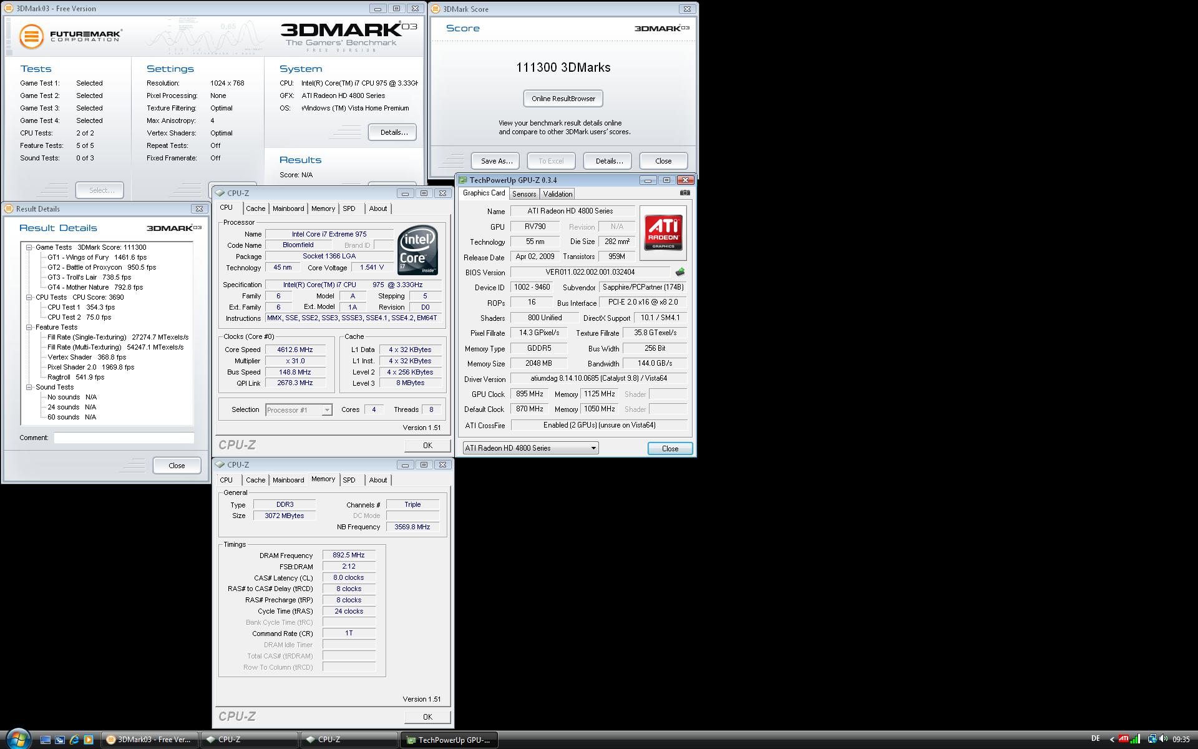The height and width of the screenshot is (749, 1198).
Task: Click the Comment input field in Result Details
Action: pos(124,438)
